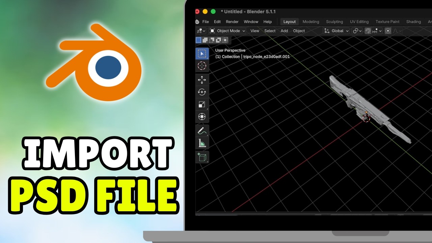The width and height of the screenshot is (432, 243).
Task: Open the viewport Add menu
Action: (285, 31)
